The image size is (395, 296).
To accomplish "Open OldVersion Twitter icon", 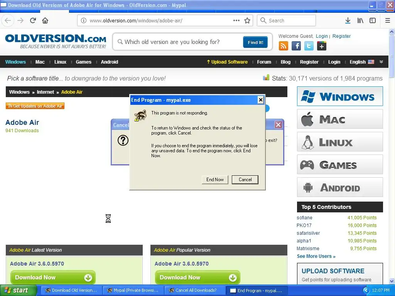I will pos(309,46).
